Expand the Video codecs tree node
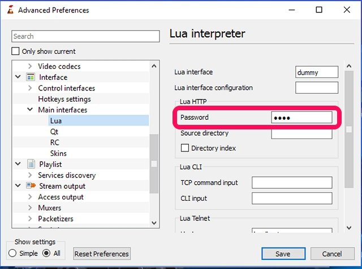Image resolution: width=362 pixels, height=269 pixels. click(x=30, y=67)
